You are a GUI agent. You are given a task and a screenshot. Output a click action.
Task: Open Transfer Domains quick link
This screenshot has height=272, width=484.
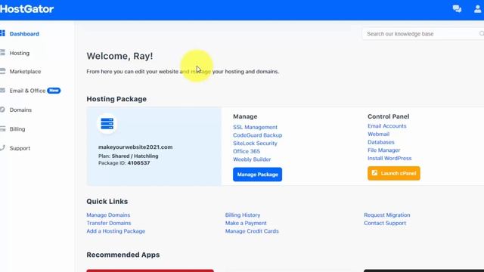[x=109, y=223]
